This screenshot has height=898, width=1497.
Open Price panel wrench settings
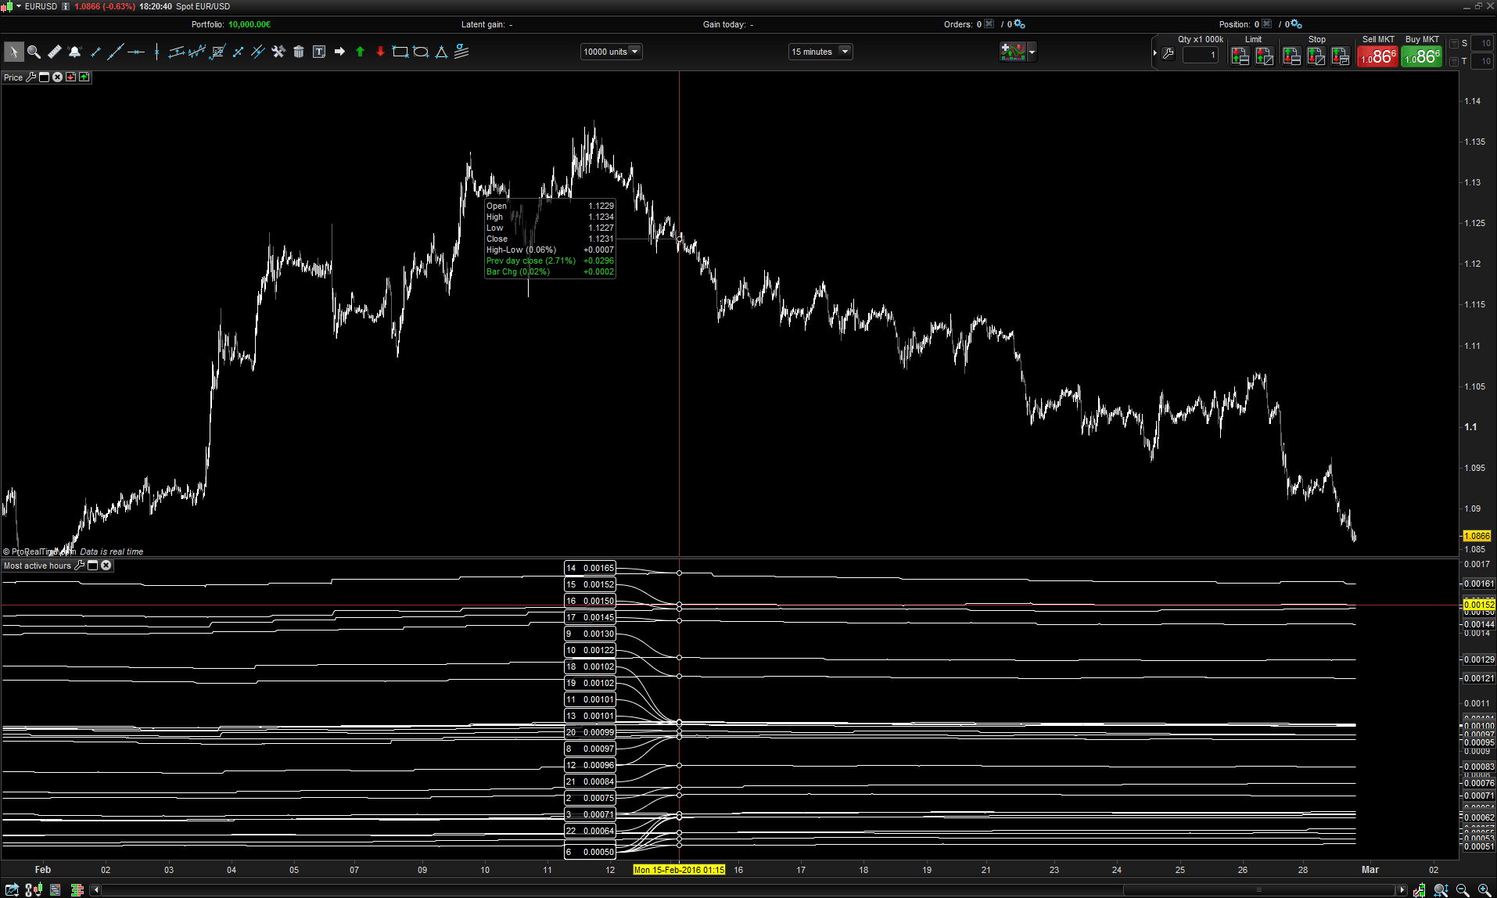click(31, 77)
